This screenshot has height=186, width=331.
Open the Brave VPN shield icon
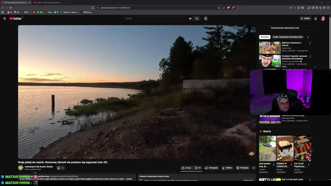[324, 8]
